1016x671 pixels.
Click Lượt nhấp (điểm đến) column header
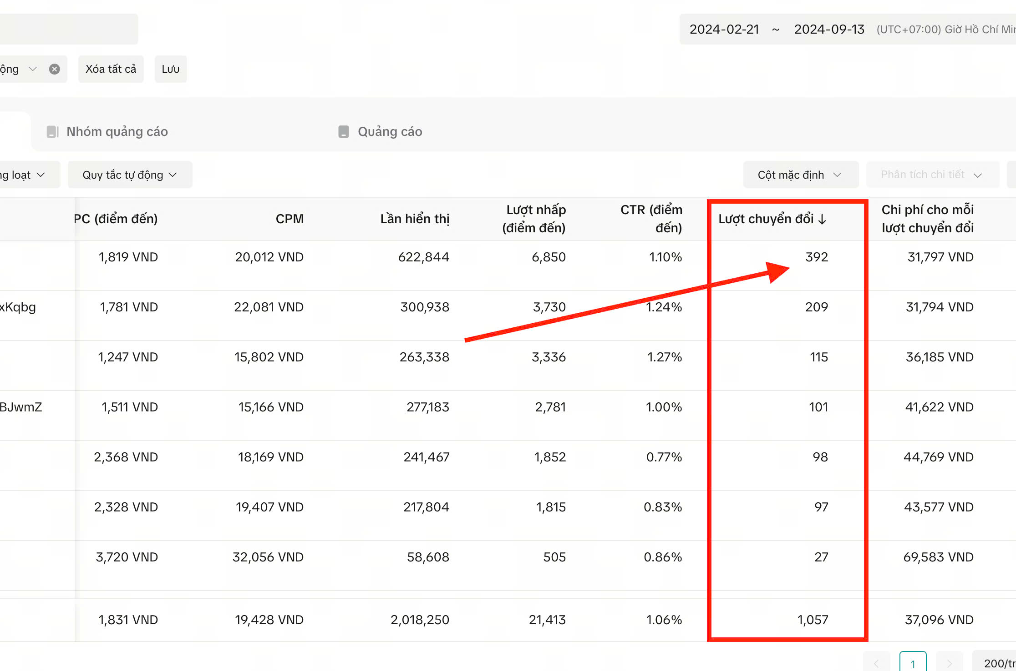click(x=534, y=219)
